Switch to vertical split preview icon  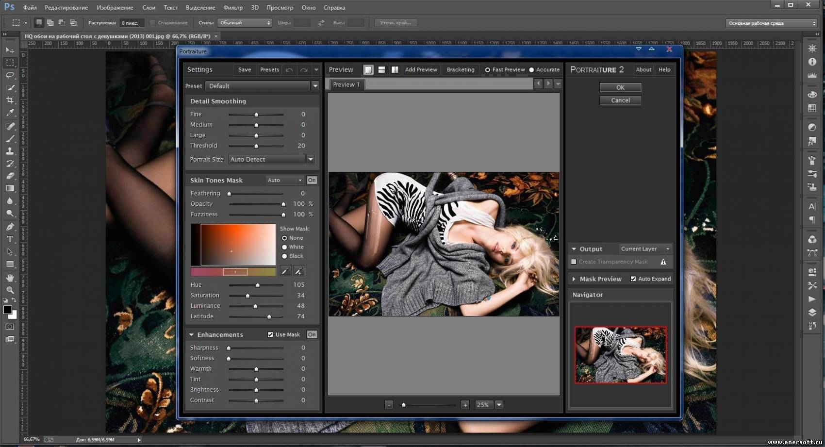(x=395, y=70)
